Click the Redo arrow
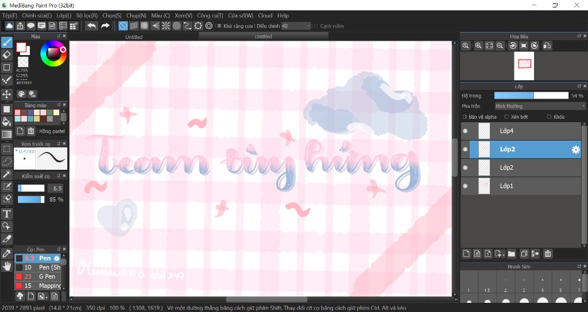Image resolution: width=588 pixels, height=312 pixels. pyautogui.click(x=106, y=26)
